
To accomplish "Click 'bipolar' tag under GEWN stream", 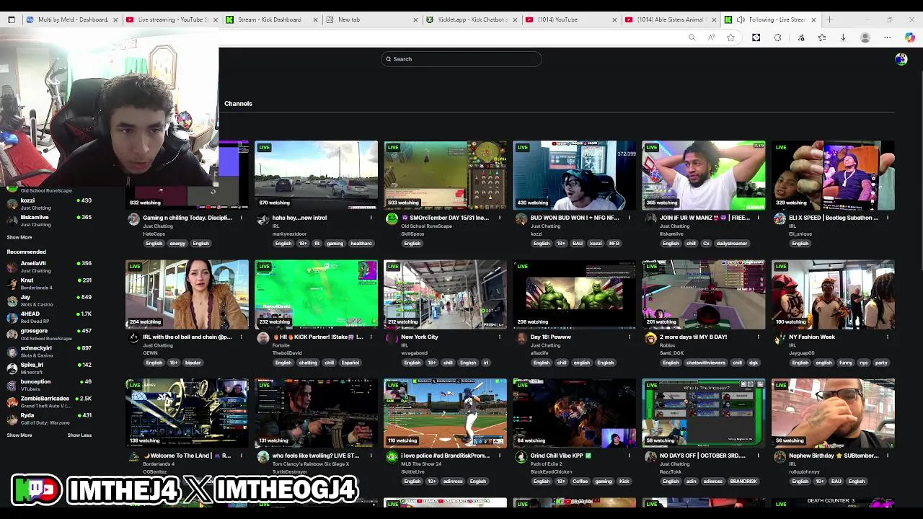I will click(x=193, y=363).
